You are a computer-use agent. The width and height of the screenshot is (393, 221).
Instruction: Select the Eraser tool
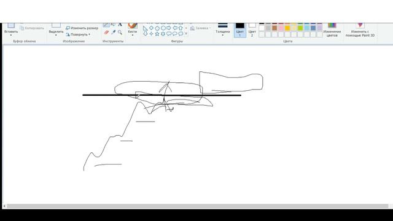106,33
